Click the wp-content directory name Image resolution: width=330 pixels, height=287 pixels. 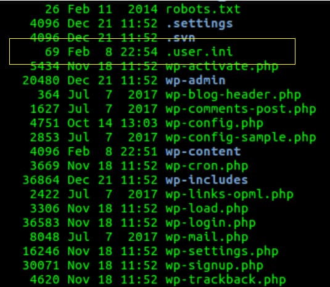pos(203,152)
